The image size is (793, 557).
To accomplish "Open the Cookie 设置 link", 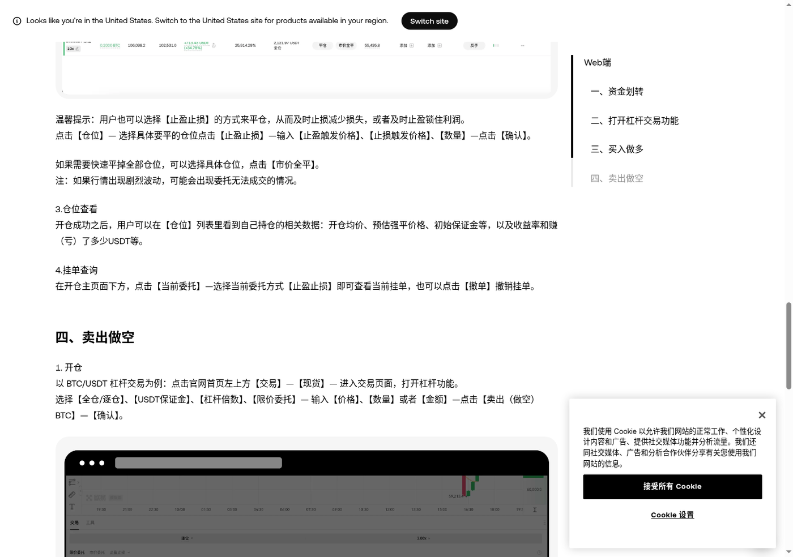I will 672,515.
